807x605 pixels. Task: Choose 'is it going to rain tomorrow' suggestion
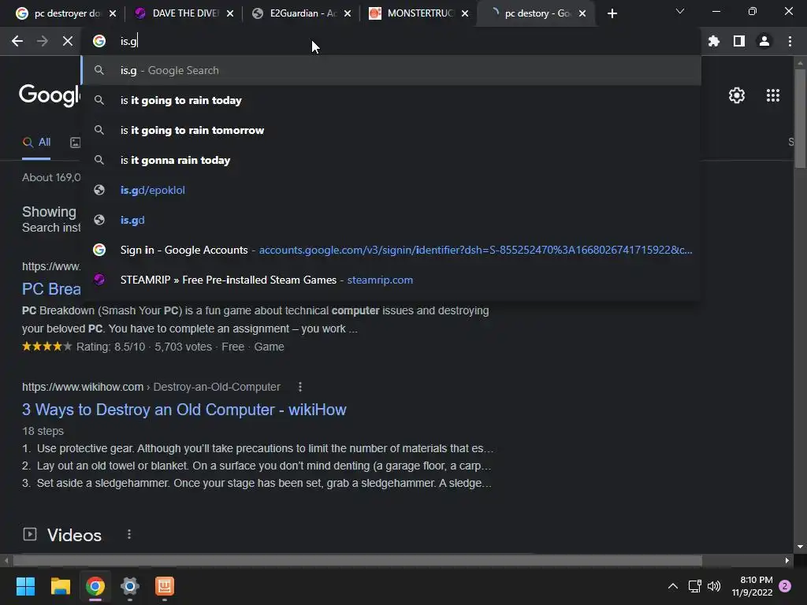pos(391,130)
